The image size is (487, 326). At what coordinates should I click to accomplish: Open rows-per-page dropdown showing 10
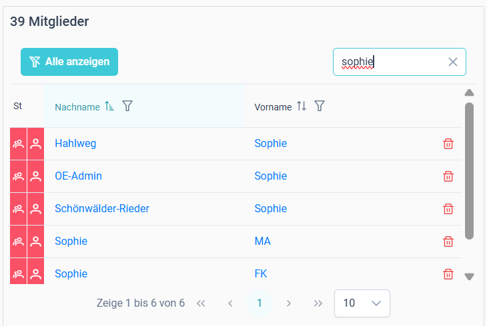point(362,303)
